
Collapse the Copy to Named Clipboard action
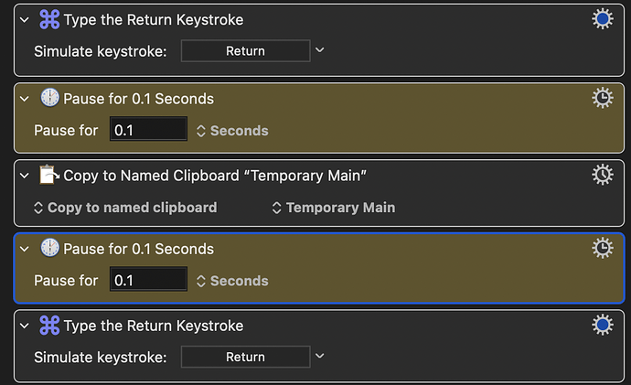click(25, 176)
